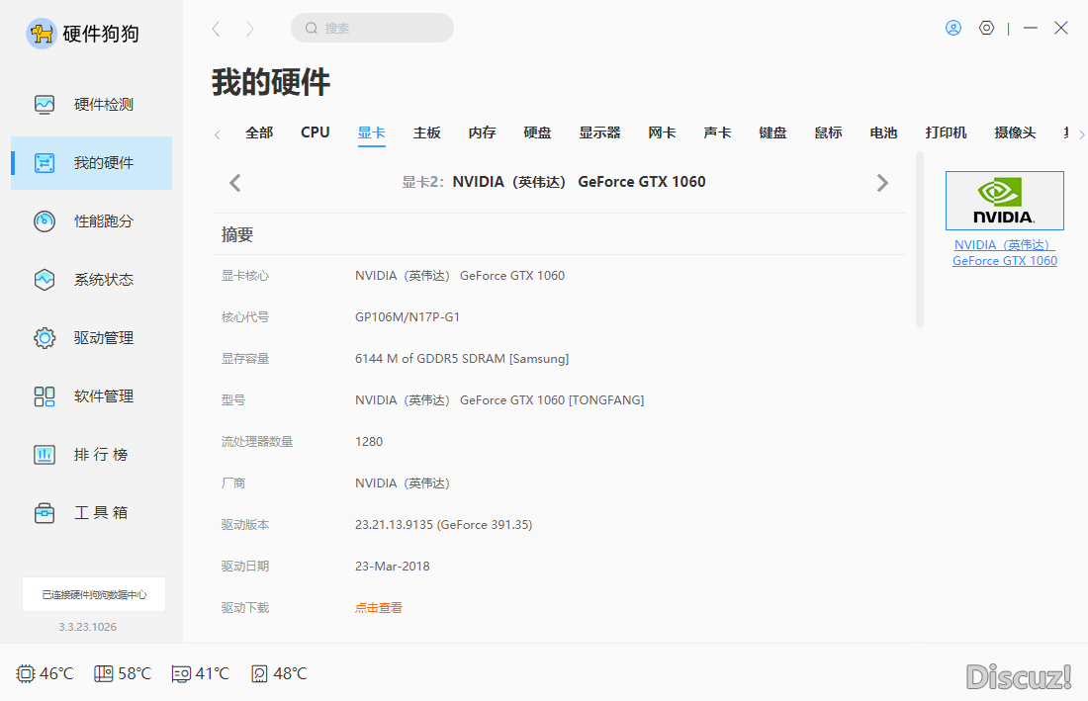This screenshot has width=1088, height=701.
Task: Switch to the 鼠标 tab
Action: (x=829, y=132)
